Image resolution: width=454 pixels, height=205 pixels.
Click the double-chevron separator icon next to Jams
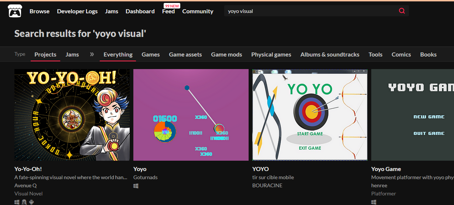(x=92, y=54)
